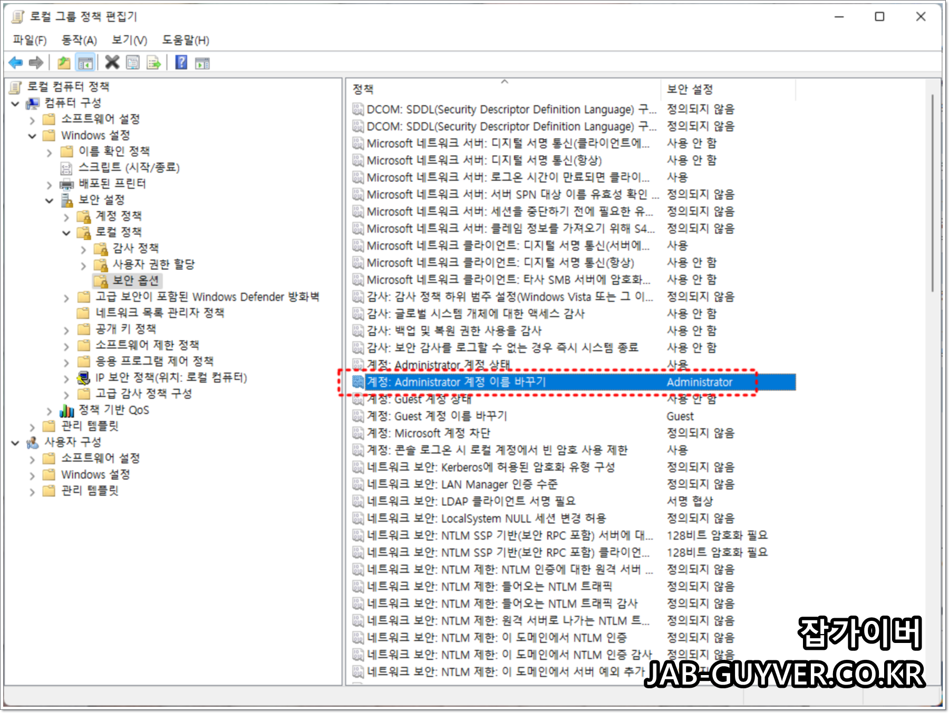This screenshot has height=713, width=949.
Task: Select 고급 보안이 포함된 Windows Defender 방화벽
Action: point(207,296)
